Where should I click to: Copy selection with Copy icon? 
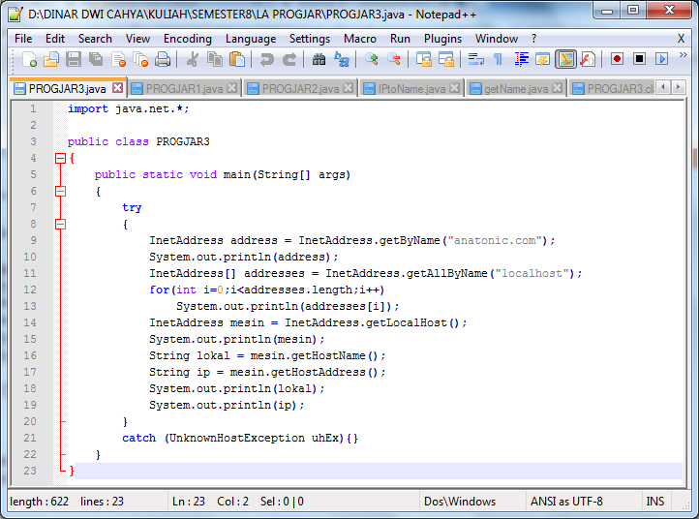[215, 59]
